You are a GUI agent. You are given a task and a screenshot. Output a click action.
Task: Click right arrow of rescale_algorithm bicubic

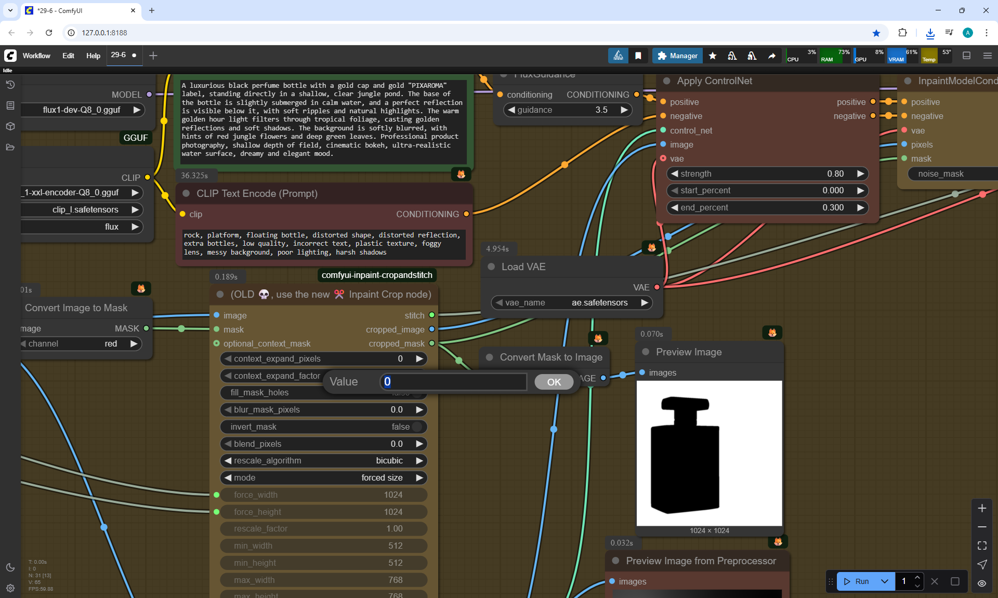tap(419, 460)
